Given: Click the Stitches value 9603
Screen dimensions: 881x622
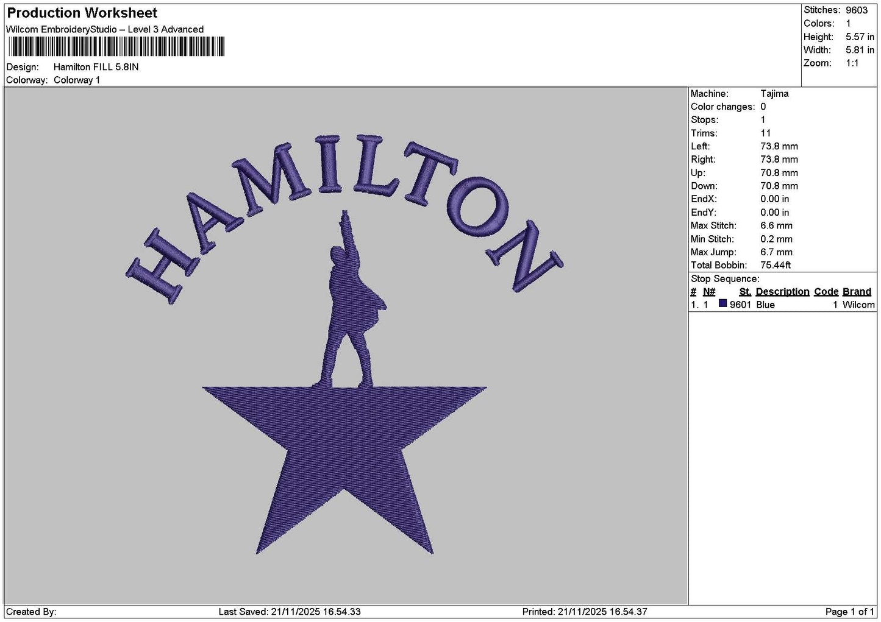Looking at the screenshot, I should [857, 10].
